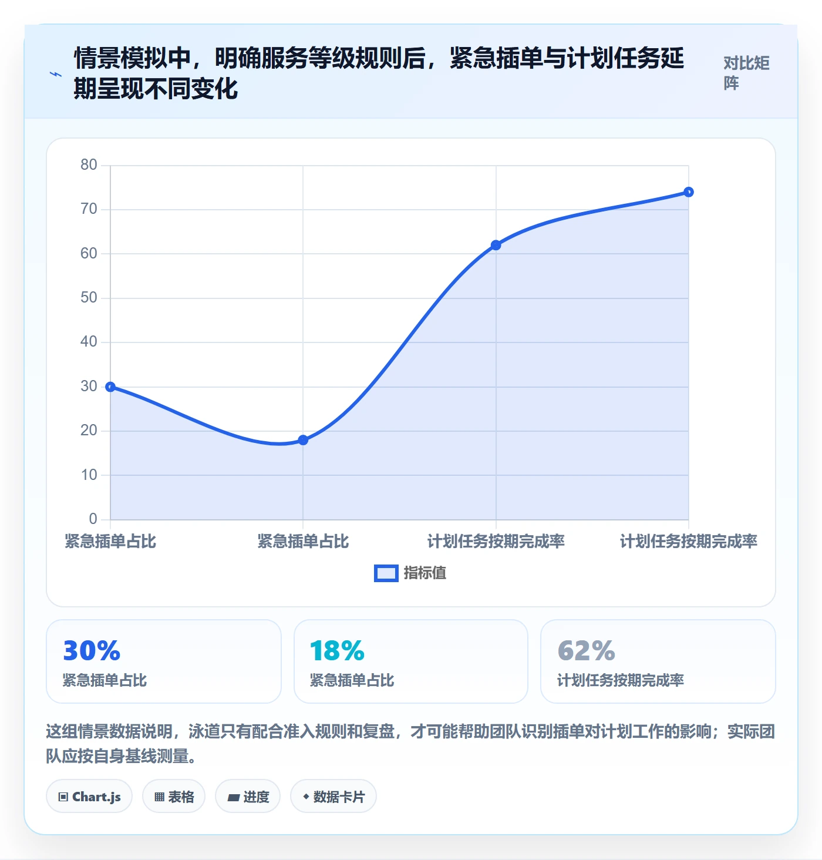Select the 表格 tag pill
The height and width of the screenshot is (860, 822).
174,797
